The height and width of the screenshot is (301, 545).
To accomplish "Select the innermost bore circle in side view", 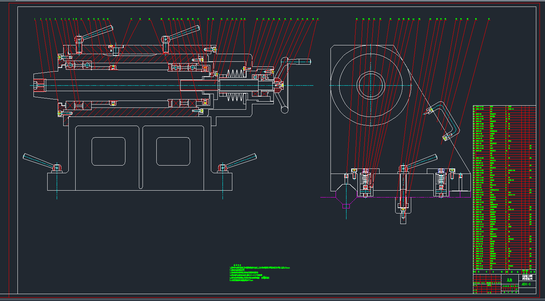I will click(370, 85).
